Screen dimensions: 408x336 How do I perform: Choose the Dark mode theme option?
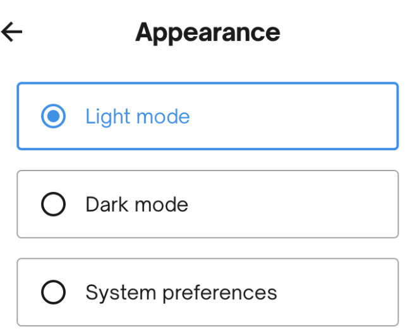(136, 205)
